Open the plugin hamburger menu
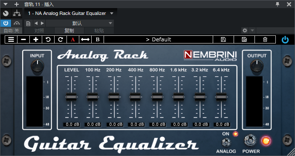Screen dimensions: 295x156 (11, 40)
